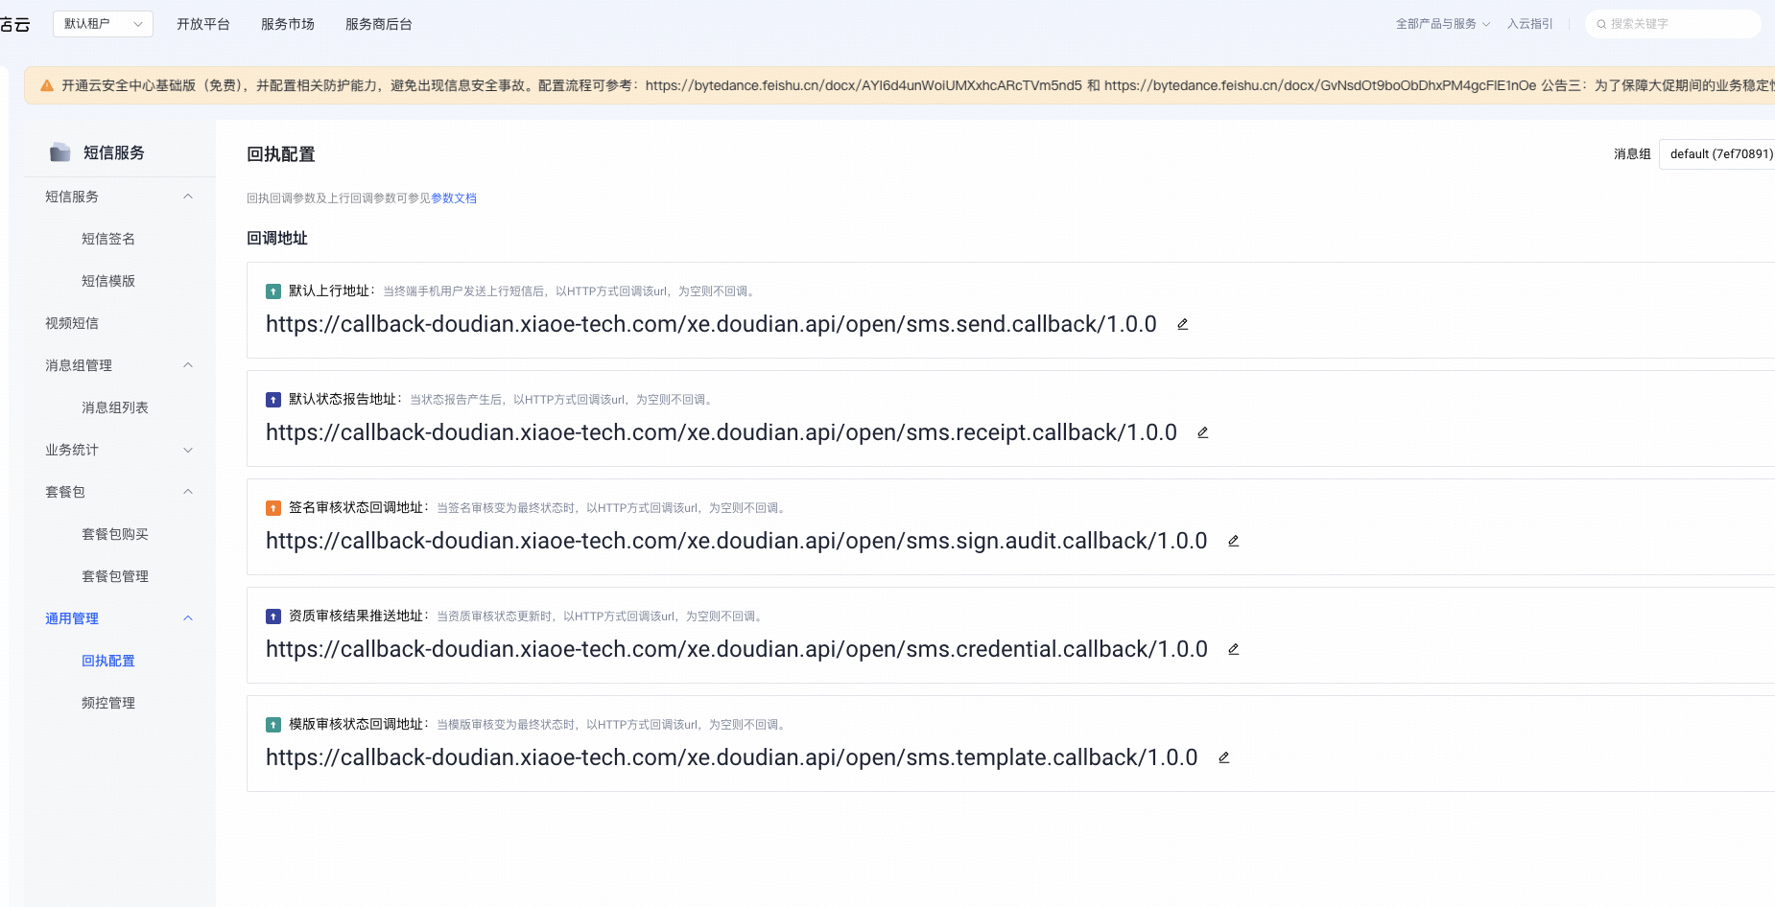Open the 参数文档 documentation link
This screenshot has width=1775, height=907.
(x=454, y=198)
